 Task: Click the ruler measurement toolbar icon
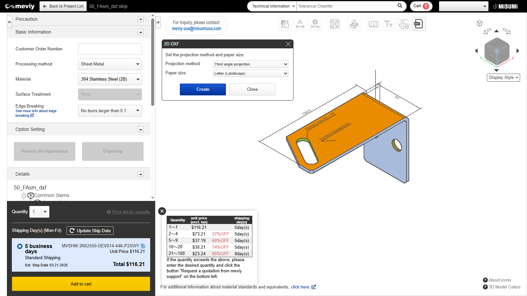374,24
